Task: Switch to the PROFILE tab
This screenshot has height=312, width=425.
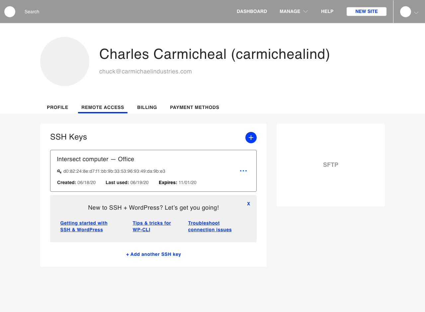Action: pos(57,107)
